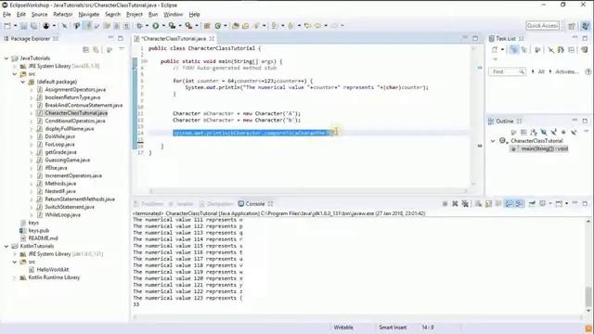Click the Minimize icon of the Package Explorer view

[x=110, y=38]
